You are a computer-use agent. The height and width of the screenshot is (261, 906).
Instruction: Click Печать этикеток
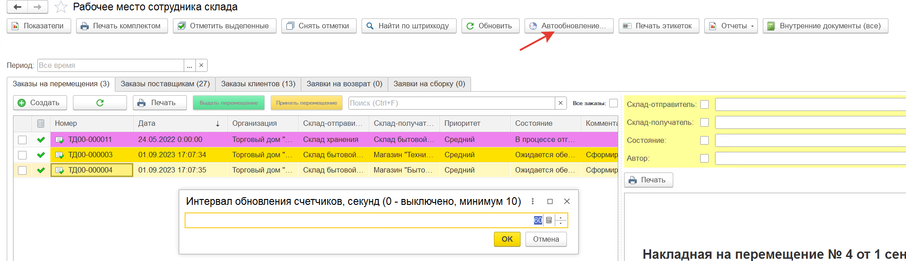[x=659, y=26]
